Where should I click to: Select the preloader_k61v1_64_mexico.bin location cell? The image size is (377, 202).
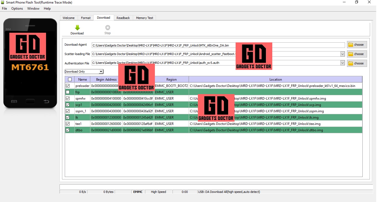276,86
